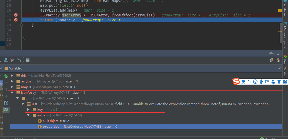Click the Drop Frame debugger icon

pos(12,60)
